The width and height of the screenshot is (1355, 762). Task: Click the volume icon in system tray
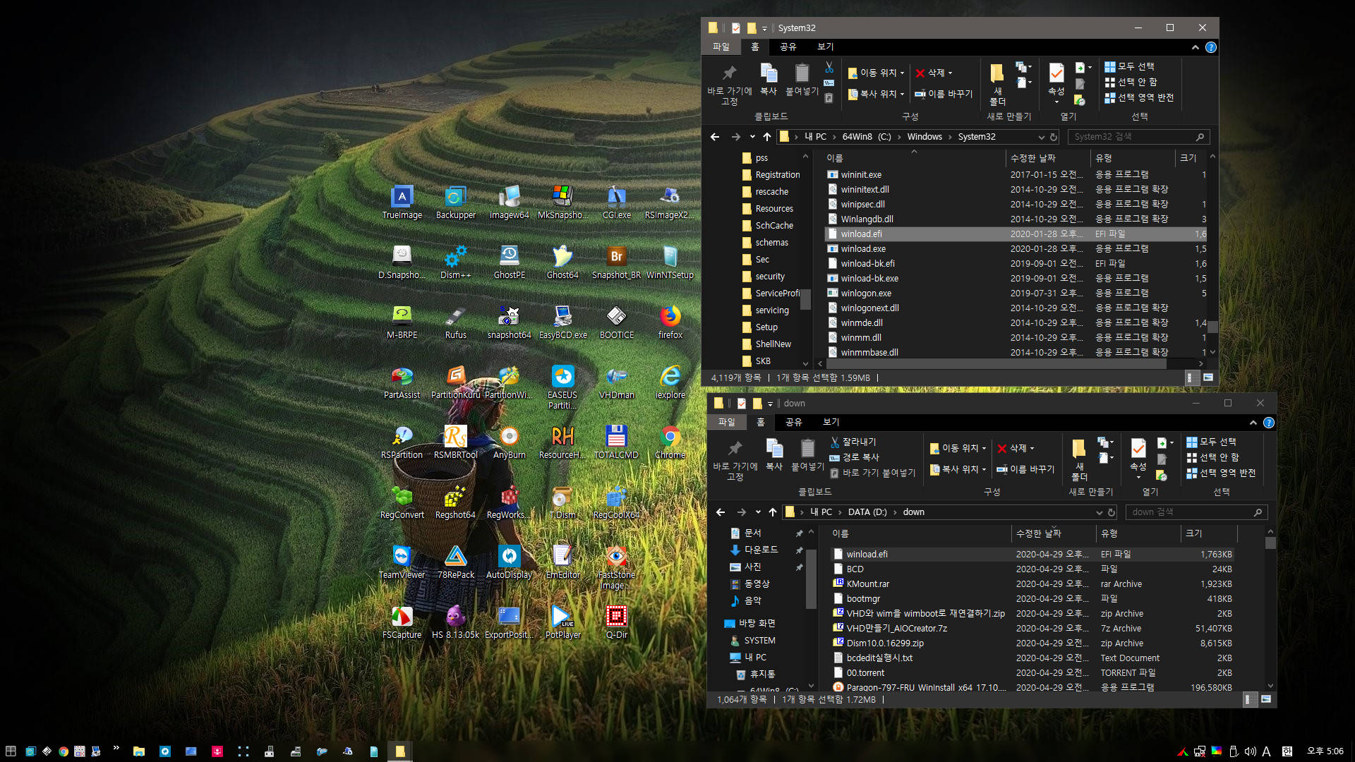1250,751
